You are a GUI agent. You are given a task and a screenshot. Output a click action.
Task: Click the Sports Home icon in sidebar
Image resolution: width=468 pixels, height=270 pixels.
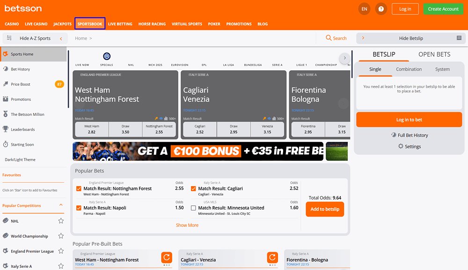pyautogui.click(x=5, y=54)
